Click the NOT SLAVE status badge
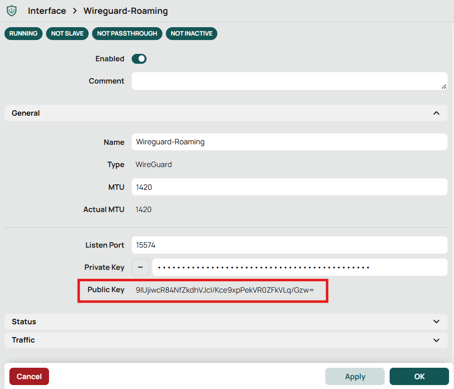The width and height of the screenshot is (454, 389). coord(67,34)
